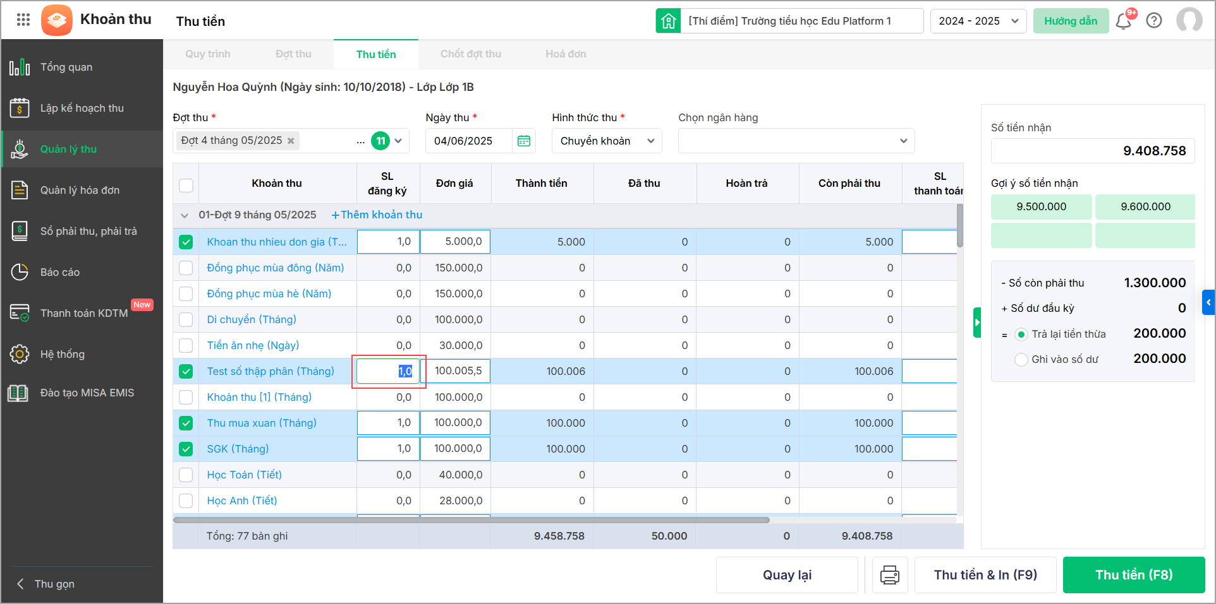Click the printer icon button
This screenshot has width=1216, height=604.
890,575
